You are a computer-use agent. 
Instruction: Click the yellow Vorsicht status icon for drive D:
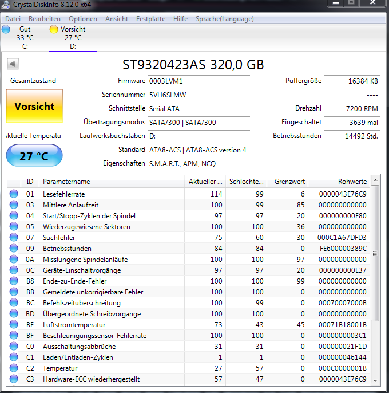(x=54, y=29)
